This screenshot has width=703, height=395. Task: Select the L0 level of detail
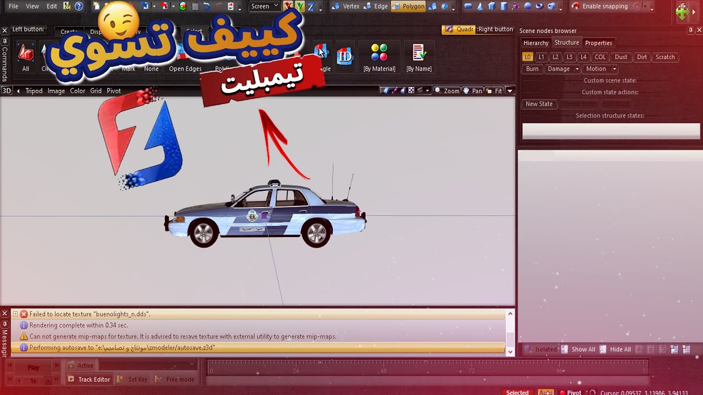[527, 57]
